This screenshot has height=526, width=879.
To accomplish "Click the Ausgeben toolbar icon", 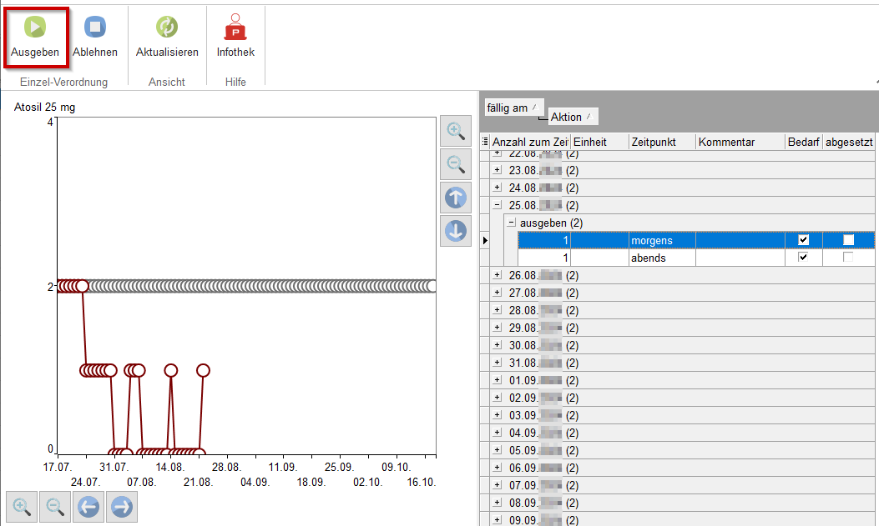I will click(x=34, y=28).
